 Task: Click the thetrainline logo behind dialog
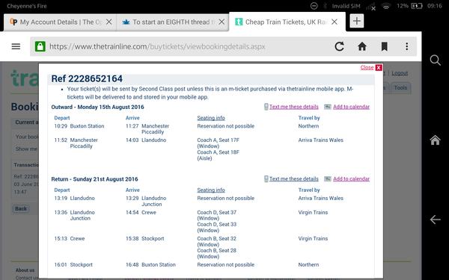25,78
